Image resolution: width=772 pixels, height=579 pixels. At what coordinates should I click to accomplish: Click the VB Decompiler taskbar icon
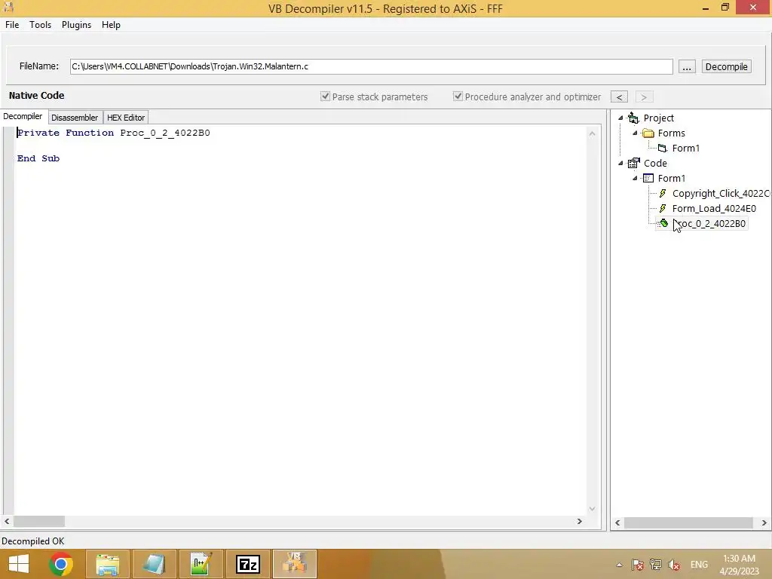click(x=295, y=564)
